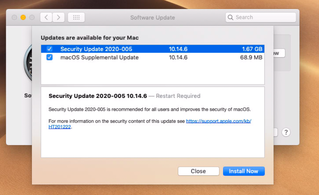Click the 1.67 GB size value
The height and width of the screenshot is (195, 319).
[x=252, y=49]
